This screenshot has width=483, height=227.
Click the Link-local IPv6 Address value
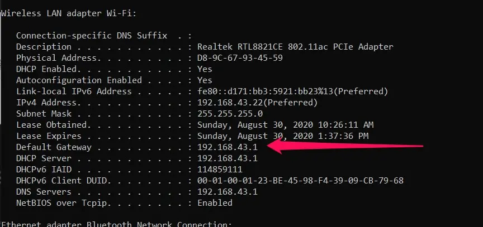tap(292, 91)
